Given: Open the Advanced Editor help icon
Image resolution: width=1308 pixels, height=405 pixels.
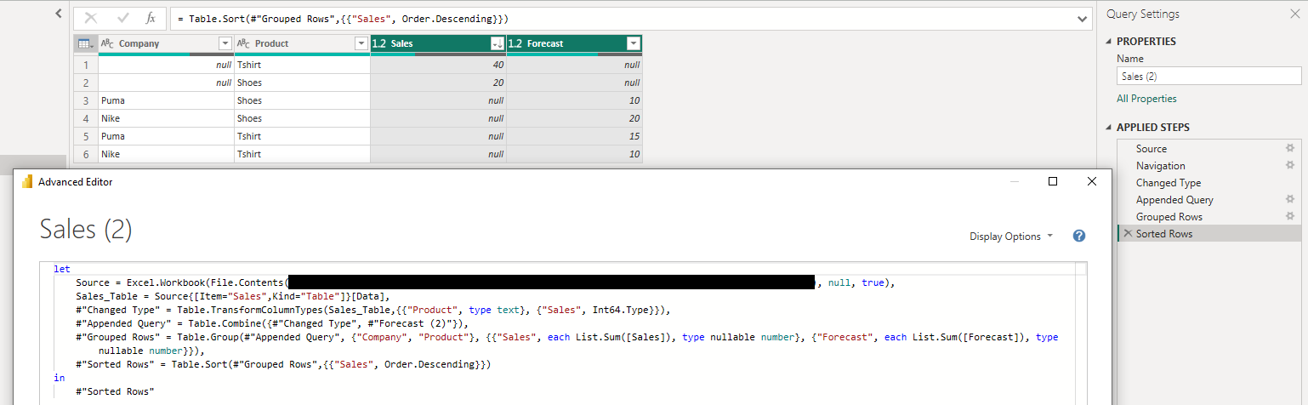Looking at the screenshot, I should [x=1079, y=236].
